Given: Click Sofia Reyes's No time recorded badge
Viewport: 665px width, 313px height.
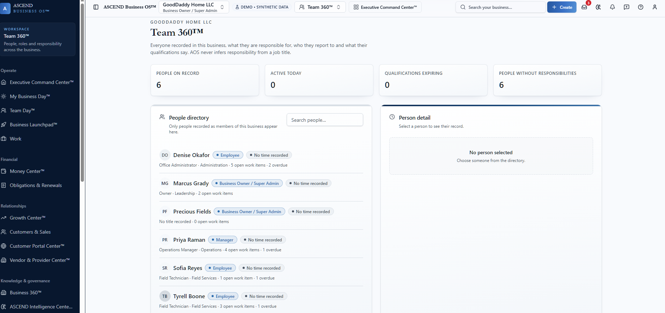Looking at the screenshot, I should [261, 268].
